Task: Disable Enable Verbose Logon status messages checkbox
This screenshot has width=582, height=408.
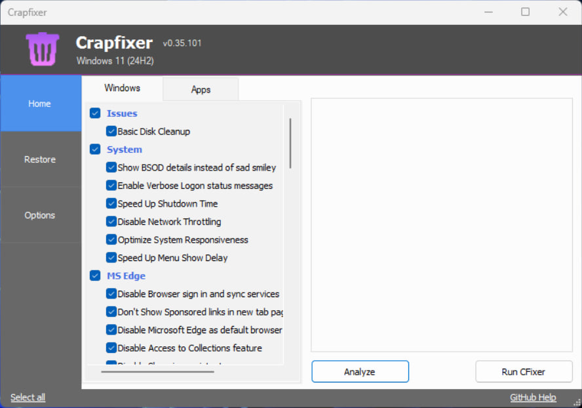Action: click(x=111, y=186)
